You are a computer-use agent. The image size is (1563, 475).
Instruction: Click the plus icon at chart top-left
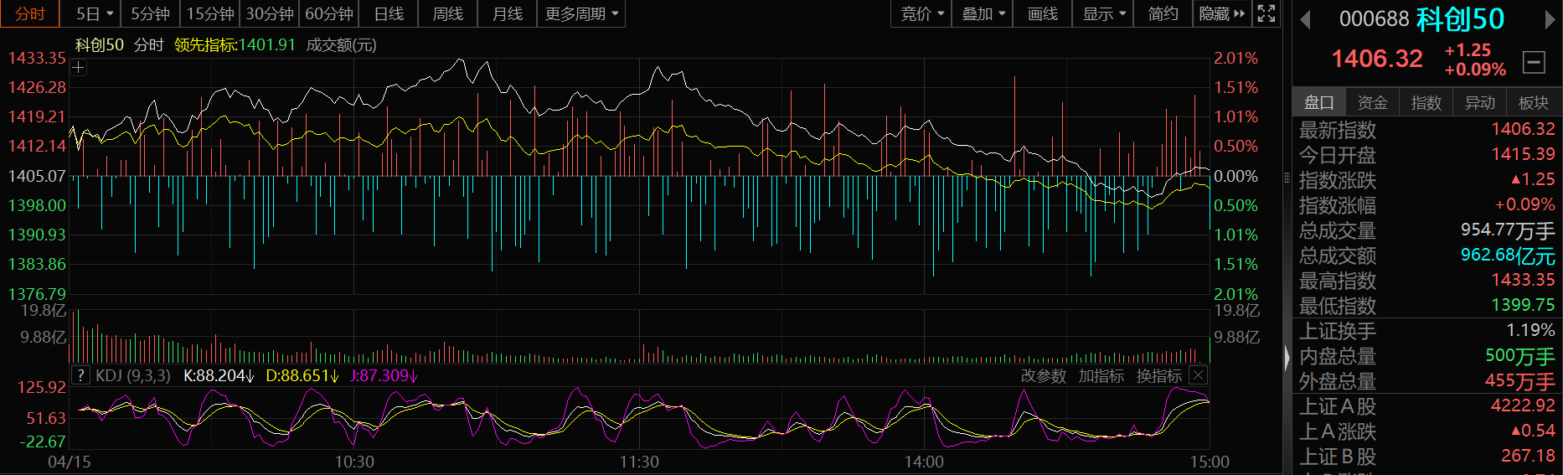click(78, 68)
